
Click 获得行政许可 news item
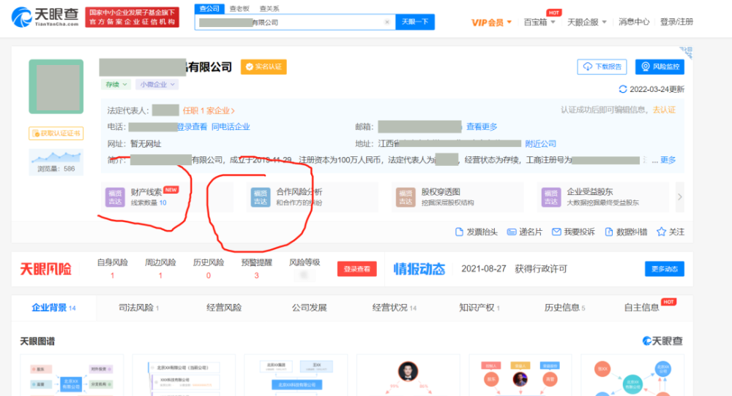pos(541,269)
